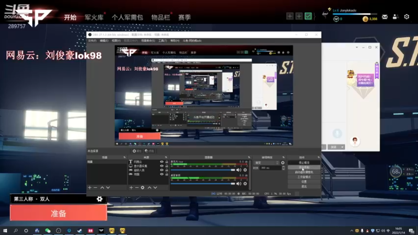
Task: Undock the 混音器 panel via its header icon
Action: click(249, 158)
